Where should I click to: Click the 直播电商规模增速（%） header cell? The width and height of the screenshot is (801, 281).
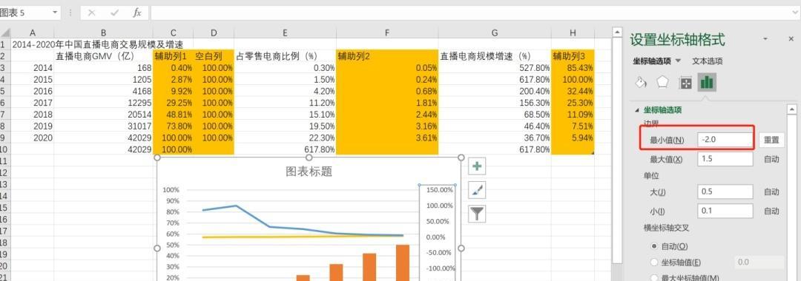pos(495,56)
